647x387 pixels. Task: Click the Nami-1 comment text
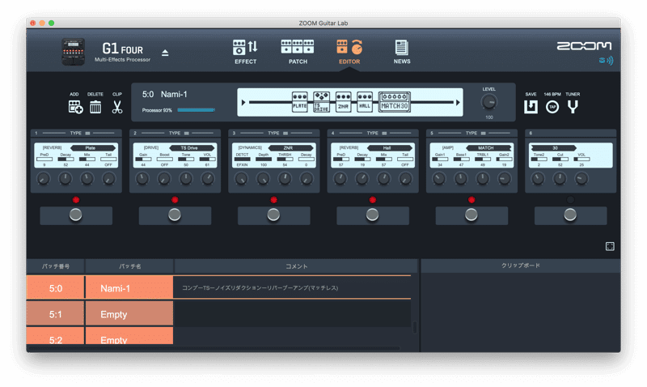(x=260, y=288)
